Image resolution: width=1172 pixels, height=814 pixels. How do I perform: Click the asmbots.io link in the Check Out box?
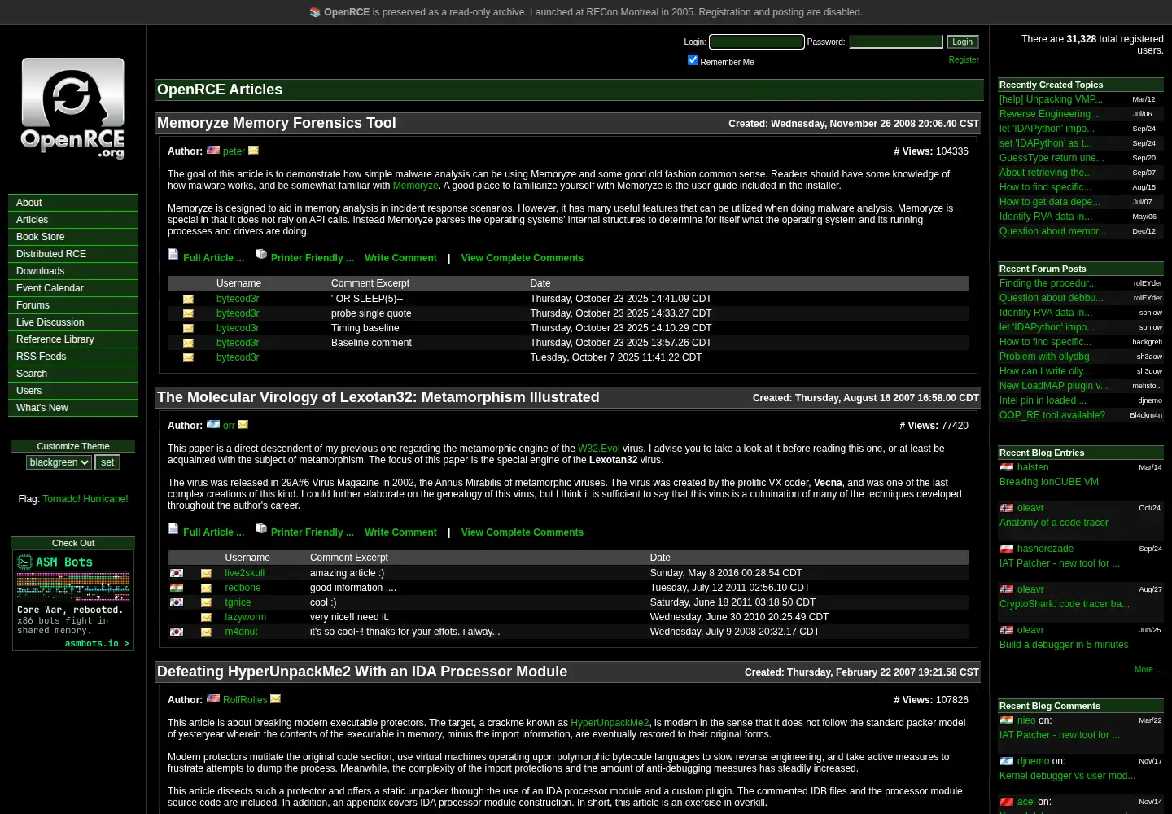(x=97, y=643)
